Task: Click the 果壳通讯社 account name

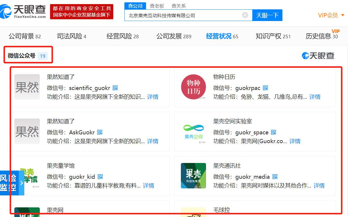Action: click(x=227, y=165)
